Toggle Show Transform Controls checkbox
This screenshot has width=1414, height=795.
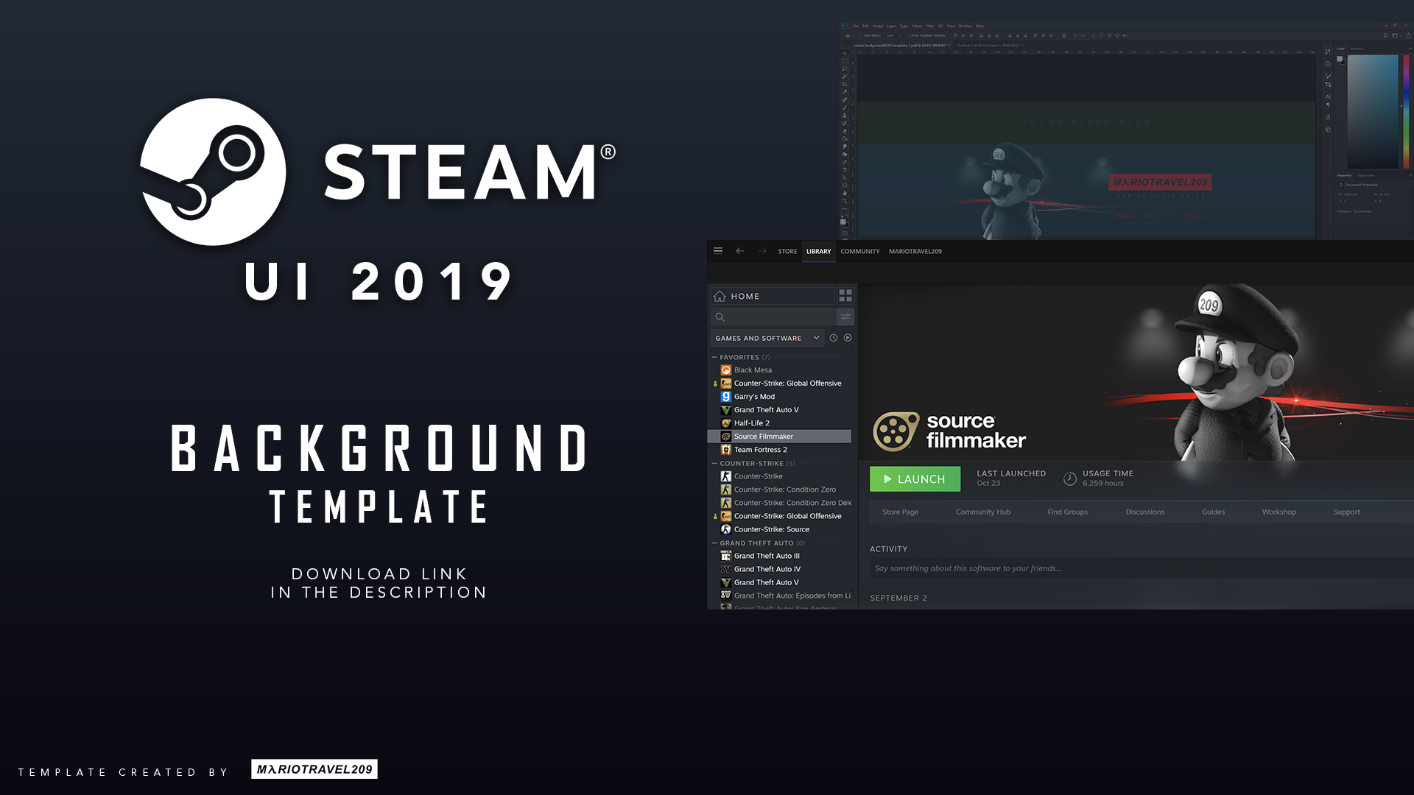(908, 35)
